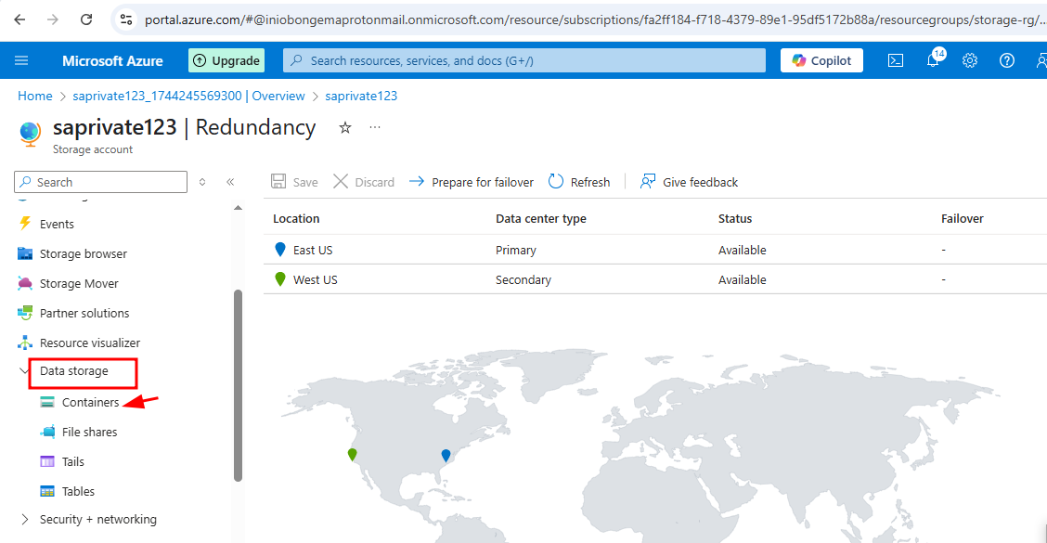The height and width of the screenshot is (543, 1047).
Task: Click the sidebar vertical scrollbar thumb
Action: 238,385
